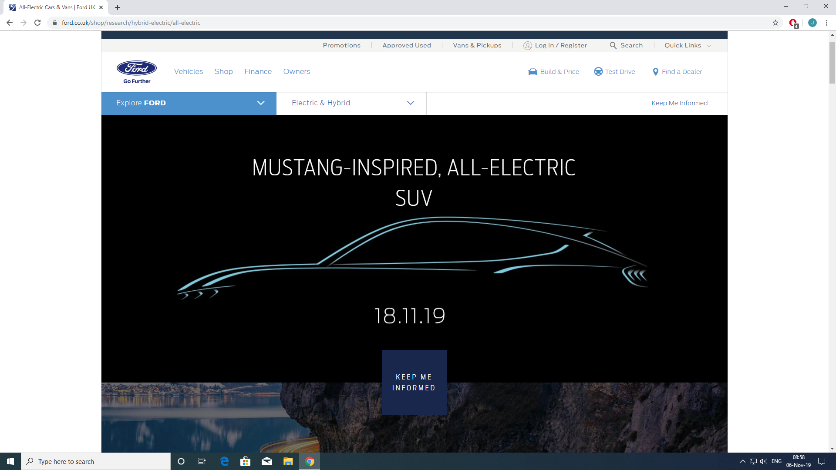Open the Shop menu
836x470 pixels.
[x=223, y=71]
